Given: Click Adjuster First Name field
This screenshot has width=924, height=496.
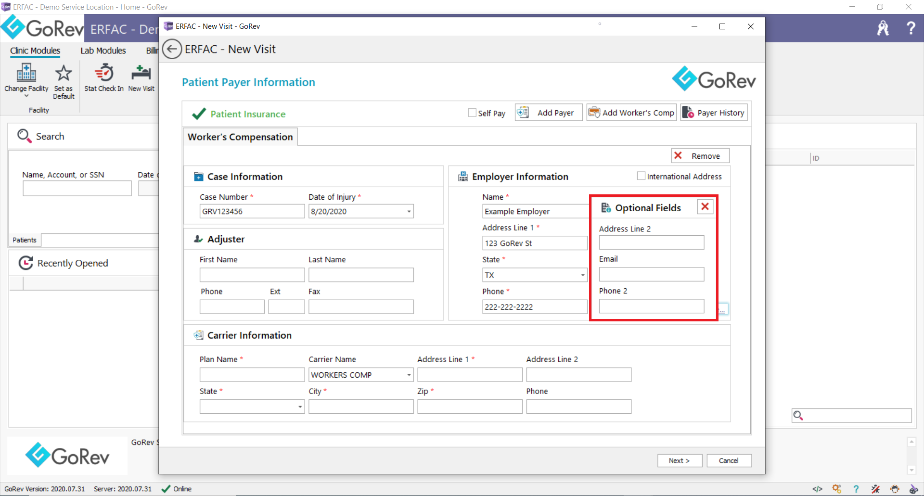Looking at the screenshot, I should [252, 275].
